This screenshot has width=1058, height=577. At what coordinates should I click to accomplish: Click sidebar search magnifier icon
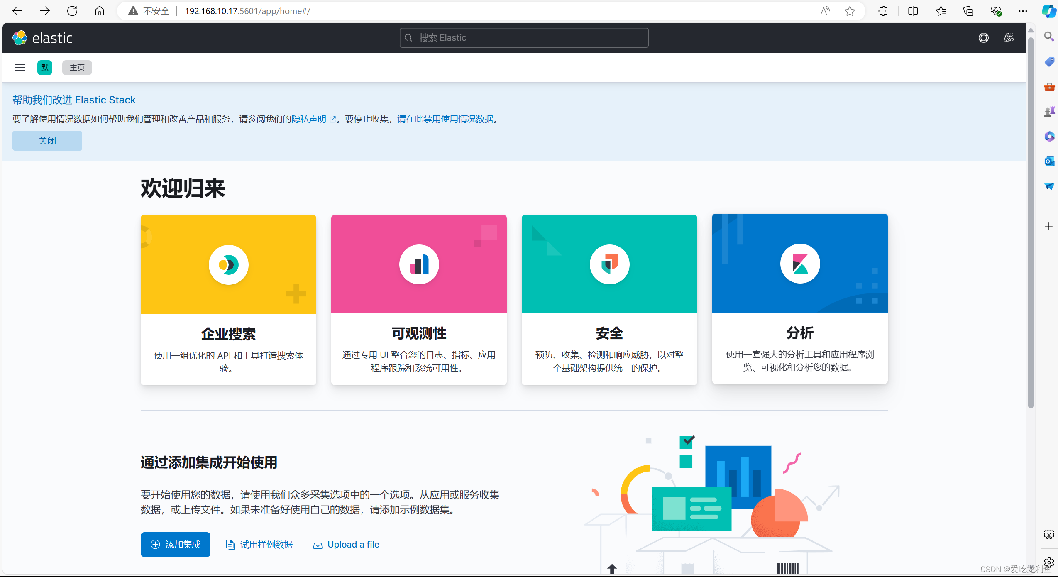pyautogui.click(x=1049, y=37)
